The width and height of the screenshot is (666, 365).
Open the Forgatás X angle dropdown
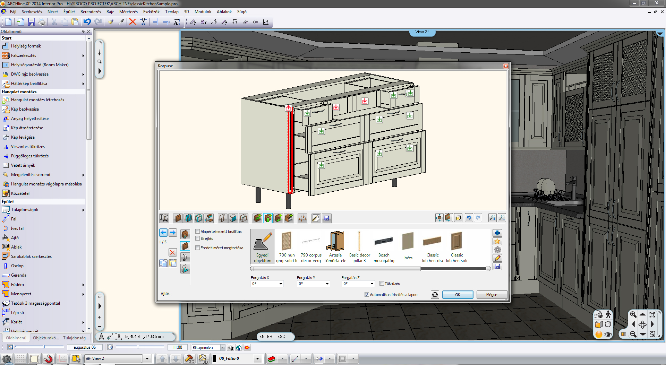281,284
